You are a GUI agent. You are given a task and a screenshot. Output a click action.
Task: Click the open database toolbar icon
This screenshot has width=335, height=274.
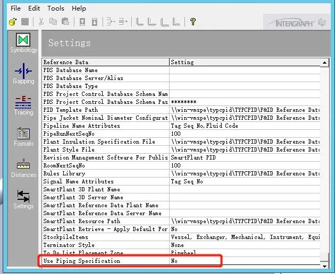click(13, 22)
